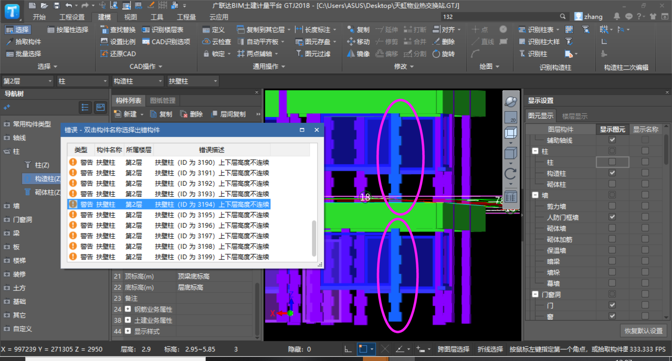Click the 折线选择 status bar button
Screen dimensions: 672x361
[490, 349]
